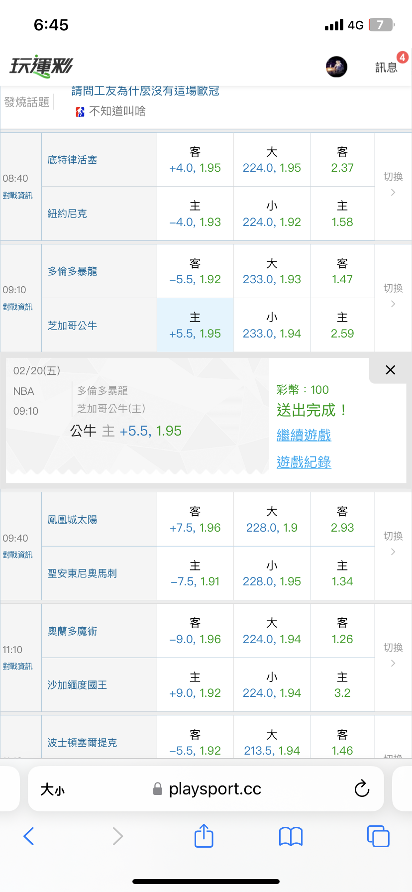
Task: Open Safari bookmarks icon
Action: 291,836
